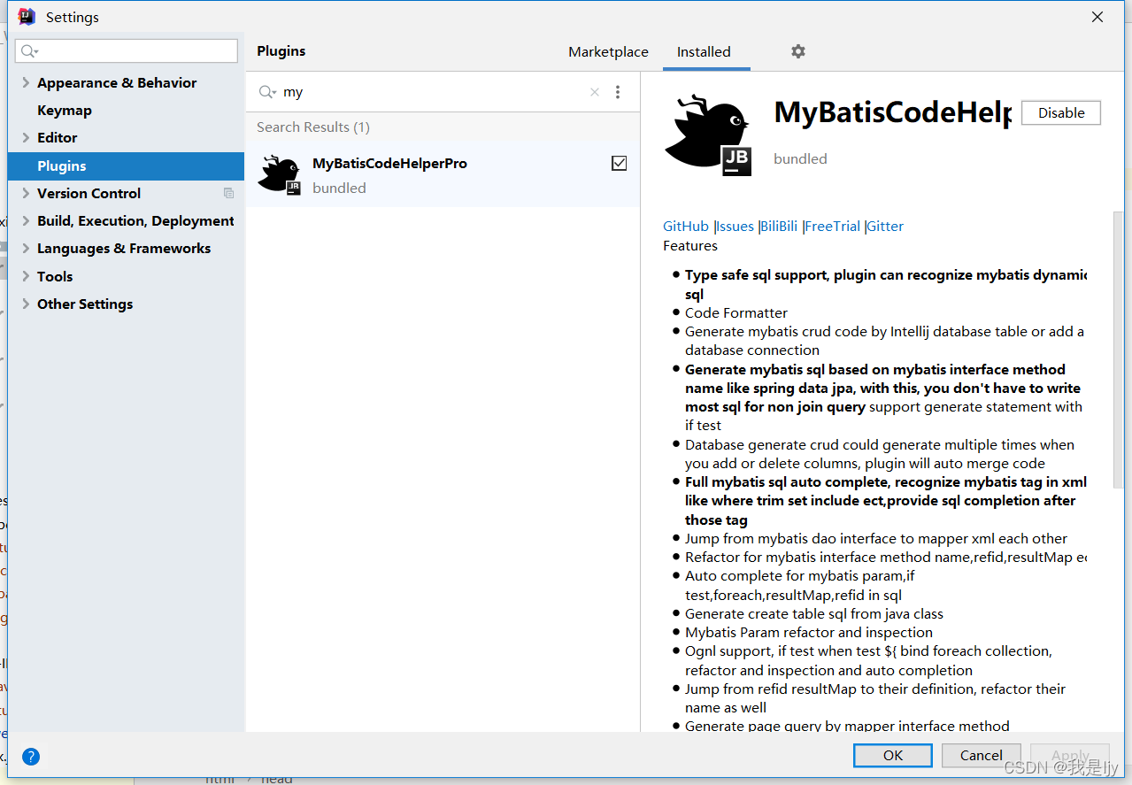Clear the plugin search text

[x=595, y=92]
